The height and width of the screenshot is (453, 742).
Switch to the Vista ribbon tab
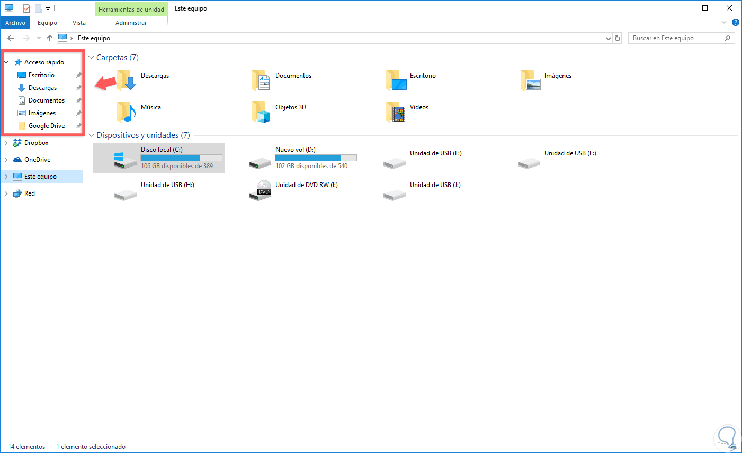pyautogui.click(x=79, y=23)
